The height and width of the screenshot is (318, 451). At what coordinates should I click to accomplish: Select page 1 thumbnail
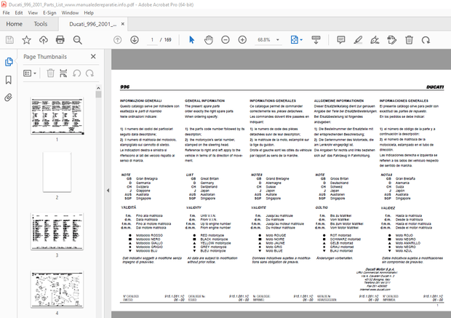(57, 116)
